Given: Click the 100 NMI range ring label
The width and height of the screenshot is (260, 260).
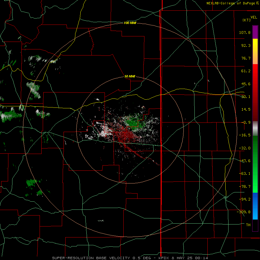Looking at the screenshot, I should (130, 23).
